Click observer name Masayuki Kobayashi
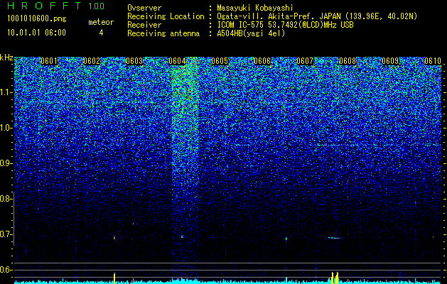The width and height of the screenshot is (447, 284). 255,8
